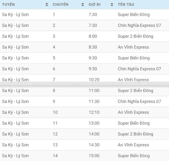Image resolution: width=169 pixels, height=162 pixels.
Task: Click An Vĩnh Express in trip 10 row
Action: coord(133,112)
